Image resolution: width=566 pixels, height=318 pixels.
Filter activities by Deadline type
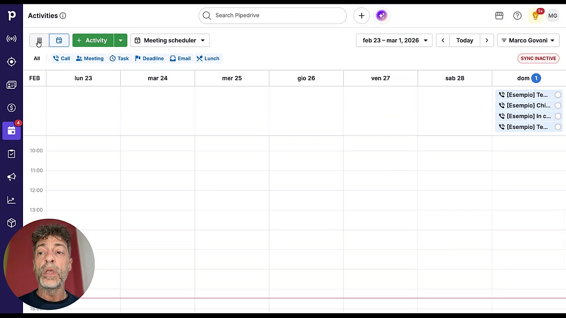point(149,58)
